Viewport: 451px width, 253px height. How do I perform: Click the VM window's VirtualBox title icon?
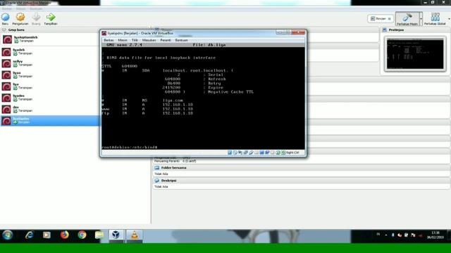tap(104, 33)
